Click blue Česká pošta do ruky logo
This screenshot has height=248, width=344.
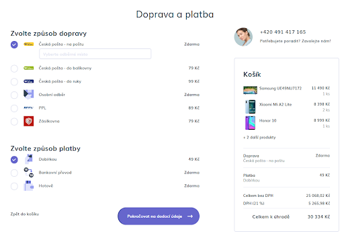point(29,81)
